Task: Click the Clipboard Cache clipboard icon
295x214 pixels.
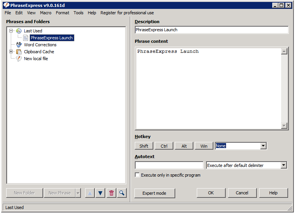Action: [18, 52]
